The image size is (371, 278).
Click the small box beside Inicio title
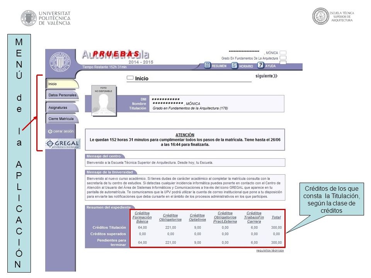point(130,78)
